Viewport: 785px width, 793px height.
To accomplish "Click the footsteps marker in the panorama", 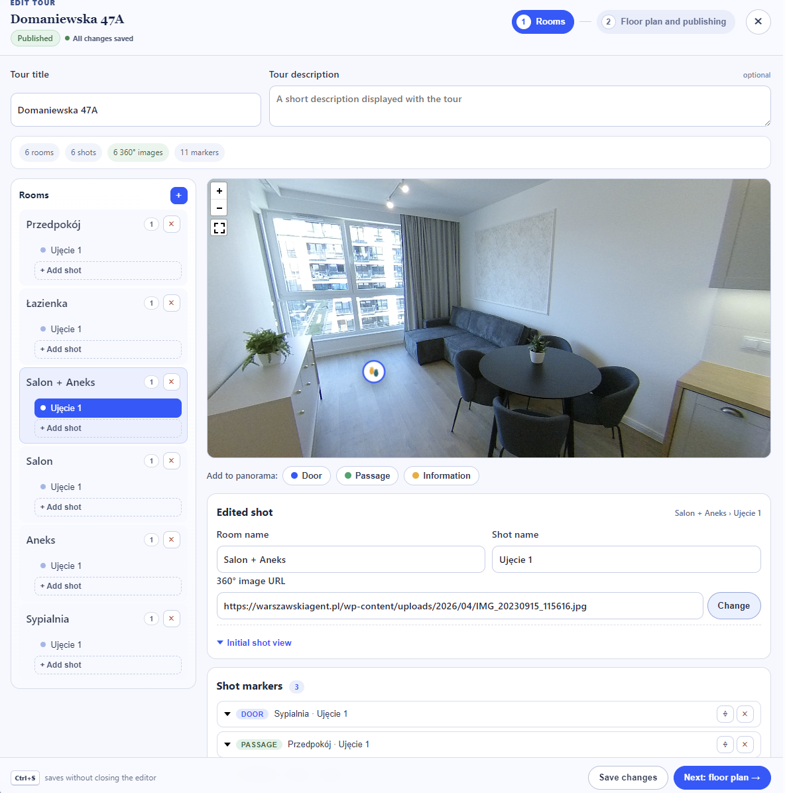I will [x=374, y=372].
